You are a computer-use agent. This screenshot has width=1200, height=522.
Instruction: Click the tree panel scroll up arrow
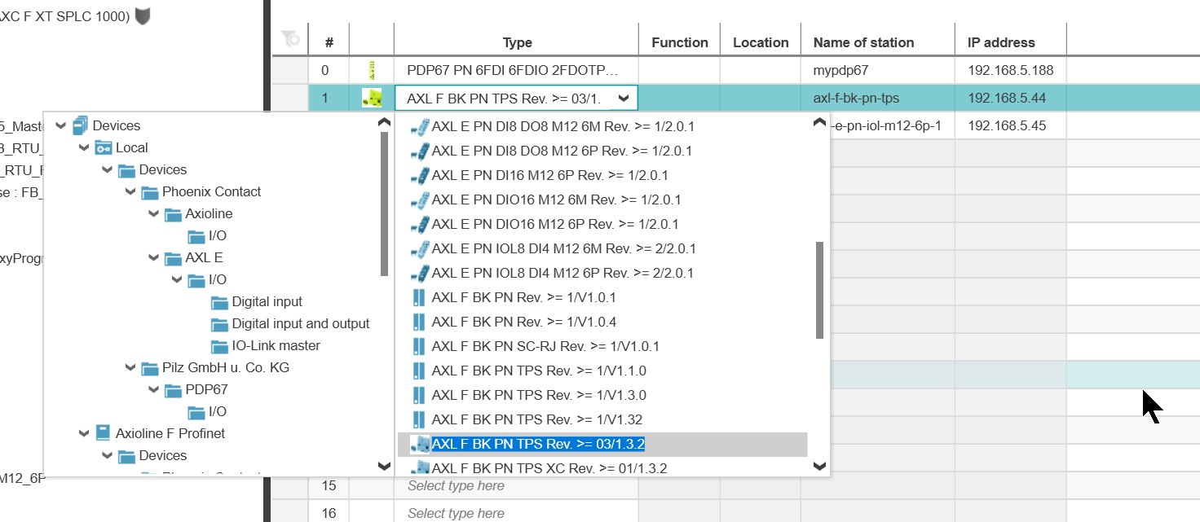tap(385, 122)
